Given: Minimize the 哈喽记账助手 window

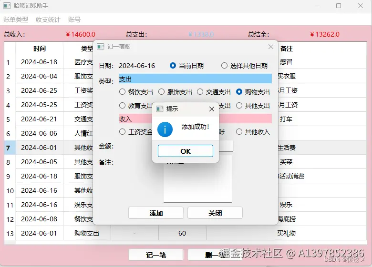Looking at the screenshot, I should tap(317, 6).
